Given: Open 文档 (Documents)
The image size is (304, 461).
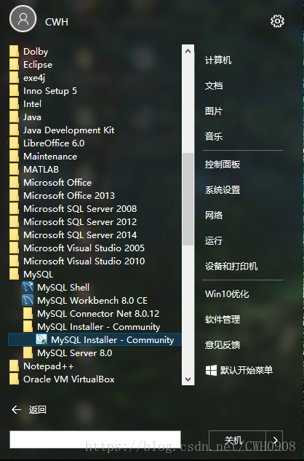Looking at the screenshot, I should (x=214, y=86).
